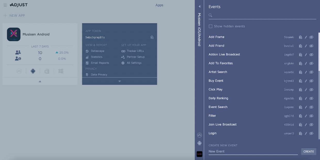The height and width of the screenshot is (160, 320).
Task: Open Datascape under View & Report
Action: click(95, 51)
